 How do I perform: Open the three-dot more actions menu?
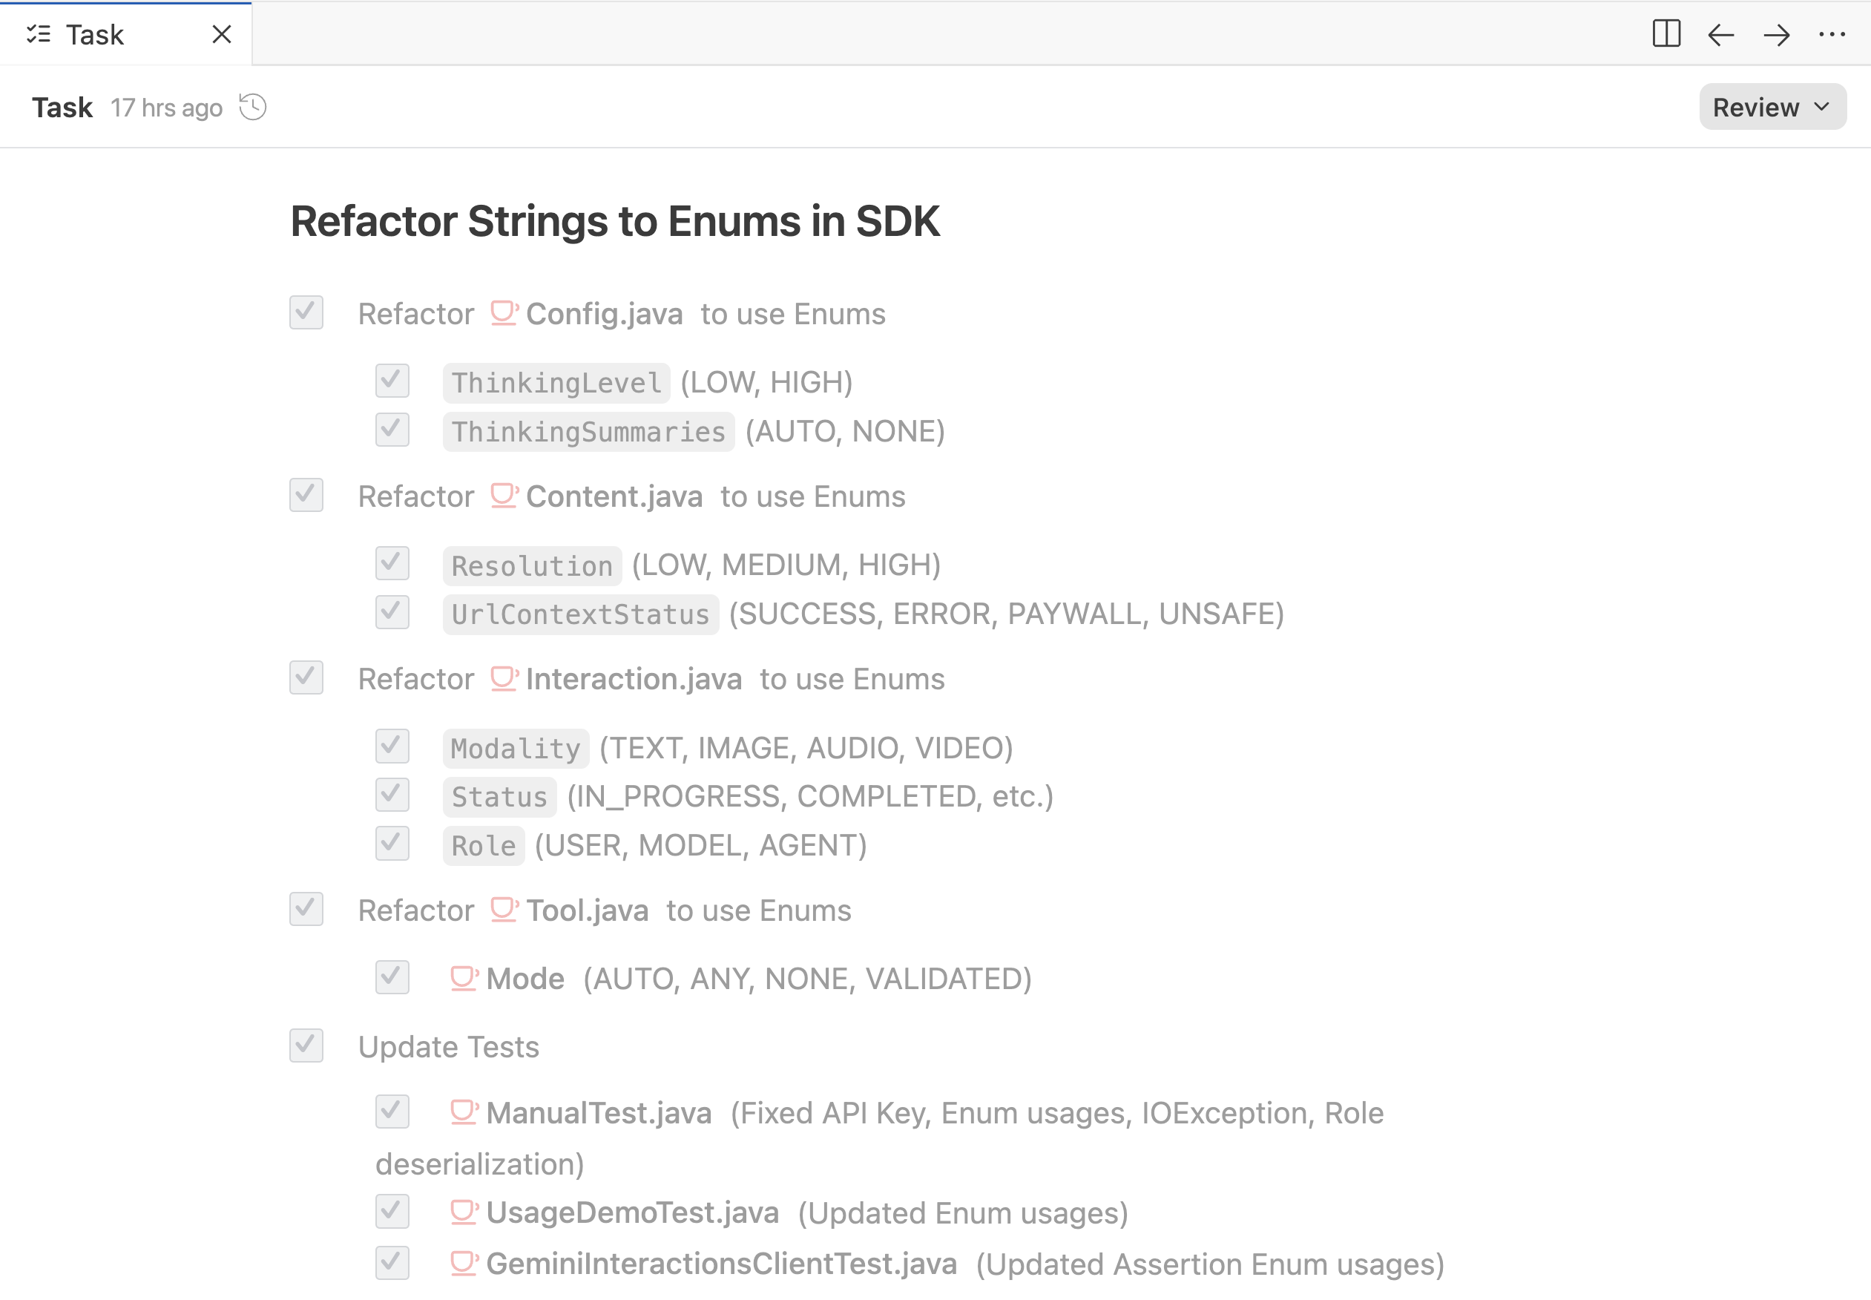coord(1832,34)
